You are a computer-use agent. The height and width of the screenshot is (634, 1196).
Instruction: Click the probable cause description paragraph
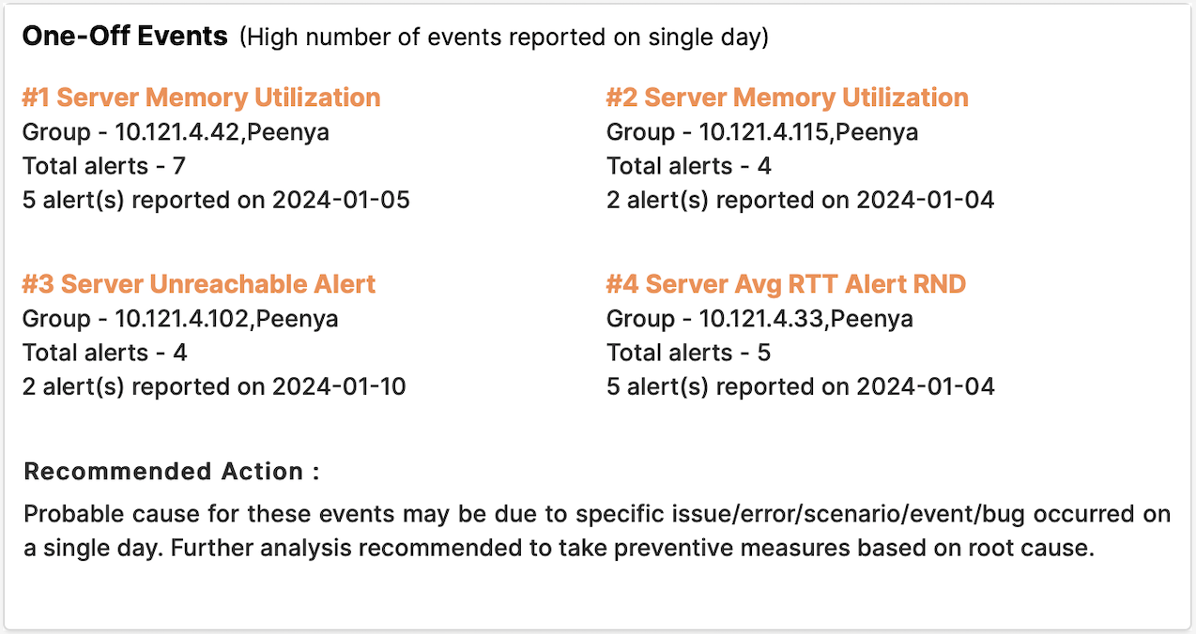pyautogui.click(x=597, y=532)
